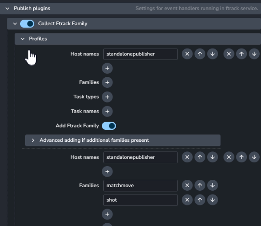Click the matchmove families text field
261x226 pixels.
click(140, 186)
